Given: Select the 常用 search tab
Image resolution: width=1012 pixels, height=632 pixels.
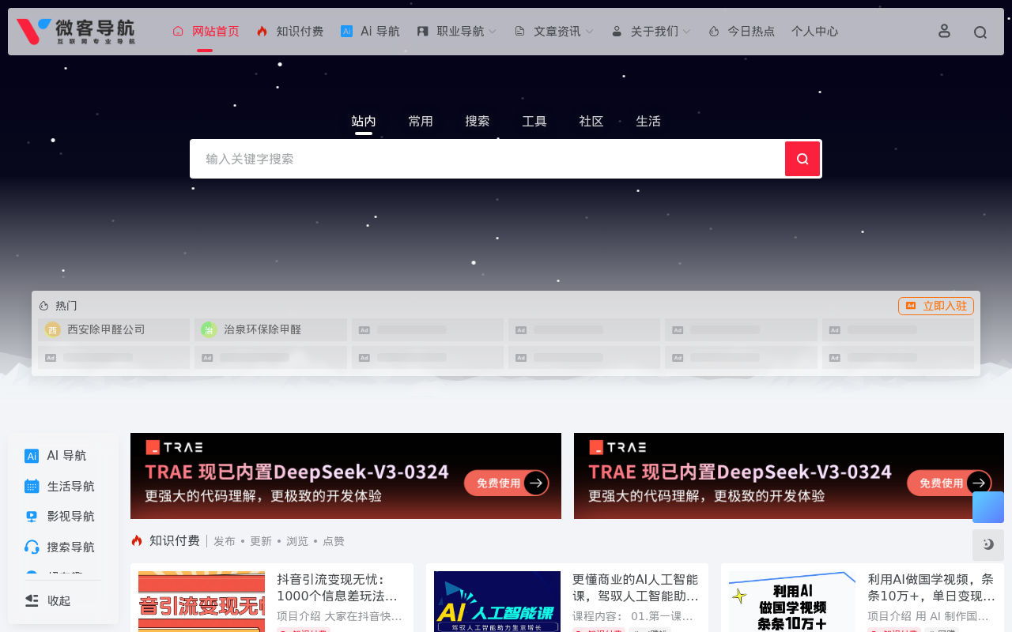Looking at the screenshot, I should (x=421, y=121).
